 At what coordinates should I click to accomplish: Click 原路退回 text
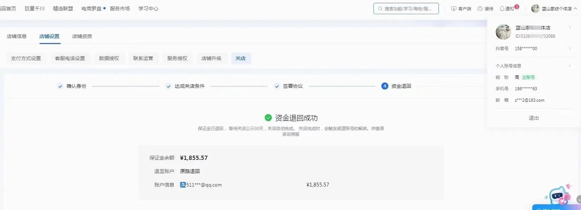click(190, 171)
